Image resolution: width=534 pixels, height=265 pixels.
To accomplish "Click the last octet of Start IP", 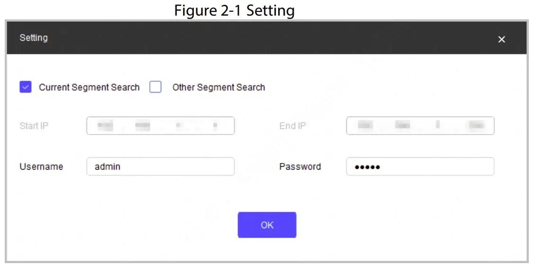I will coord(215,126).
